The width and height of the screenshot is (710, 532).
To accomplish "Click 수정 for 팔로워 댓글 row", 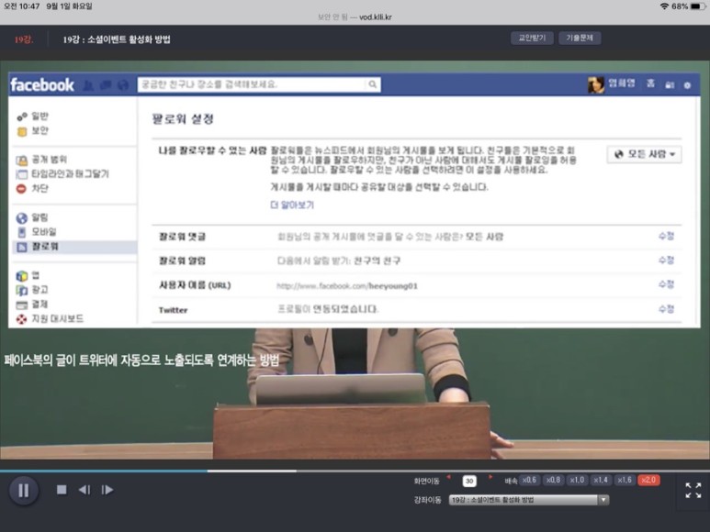I will 666,236.
